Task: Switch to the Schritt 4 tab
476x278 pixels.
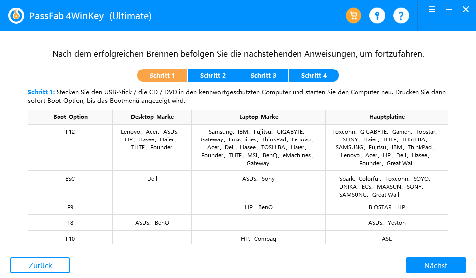Action: (314, 75)
